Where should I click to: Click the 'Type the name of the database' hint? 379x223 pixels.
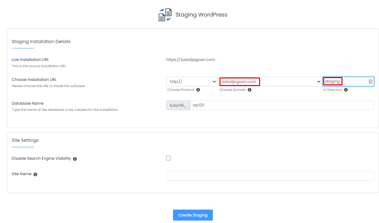[65, 109]
